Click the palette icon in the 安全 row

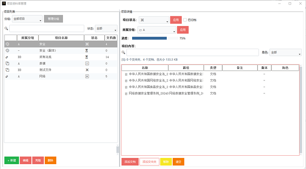(x=8, y=44)
